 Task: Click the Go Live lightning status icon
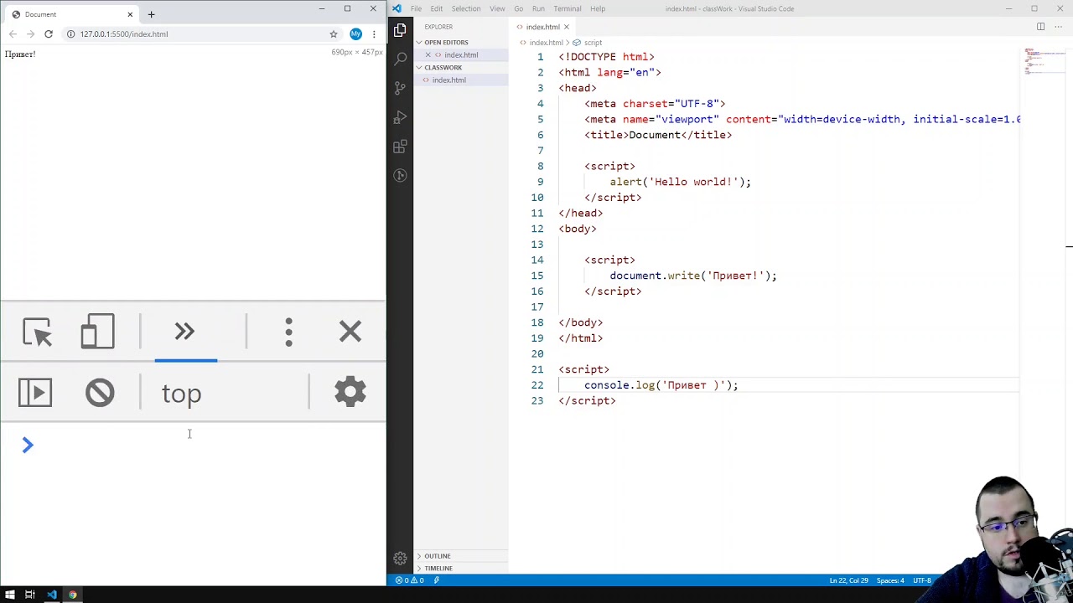pos(436,580)
